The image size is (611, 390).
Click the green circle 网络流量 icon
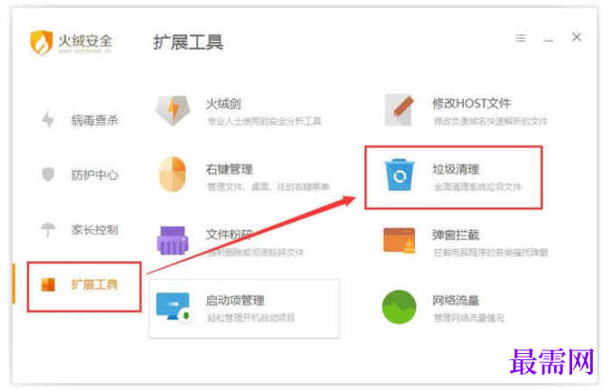[399, 307]
